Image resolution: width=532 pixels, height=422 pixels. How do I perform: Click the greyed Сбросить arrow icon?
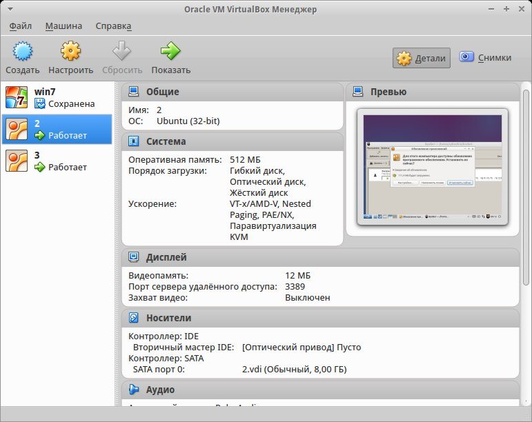point(122,51)
